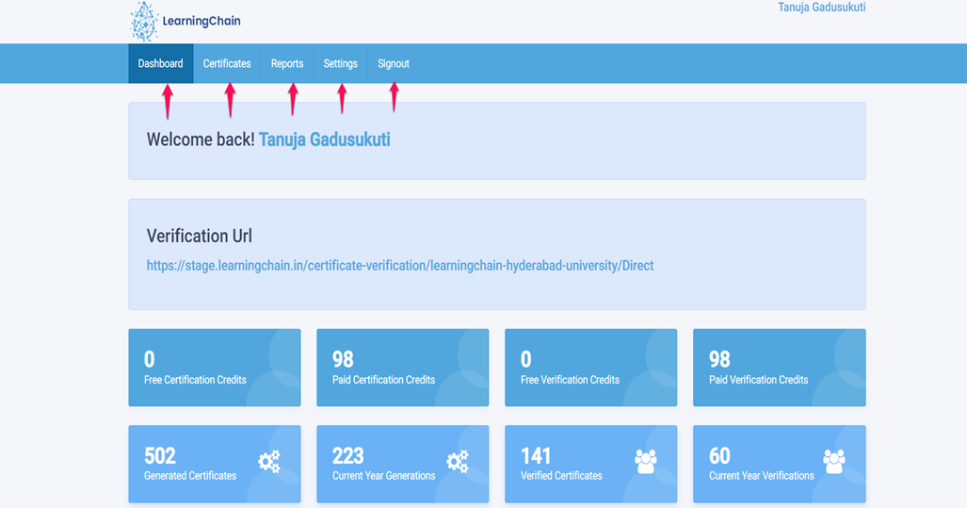Image resolution: width=967 pixels, height=508 pixels.
Task: Click Tanuja Gadusukuti username at top right
Action: (821, 8)
